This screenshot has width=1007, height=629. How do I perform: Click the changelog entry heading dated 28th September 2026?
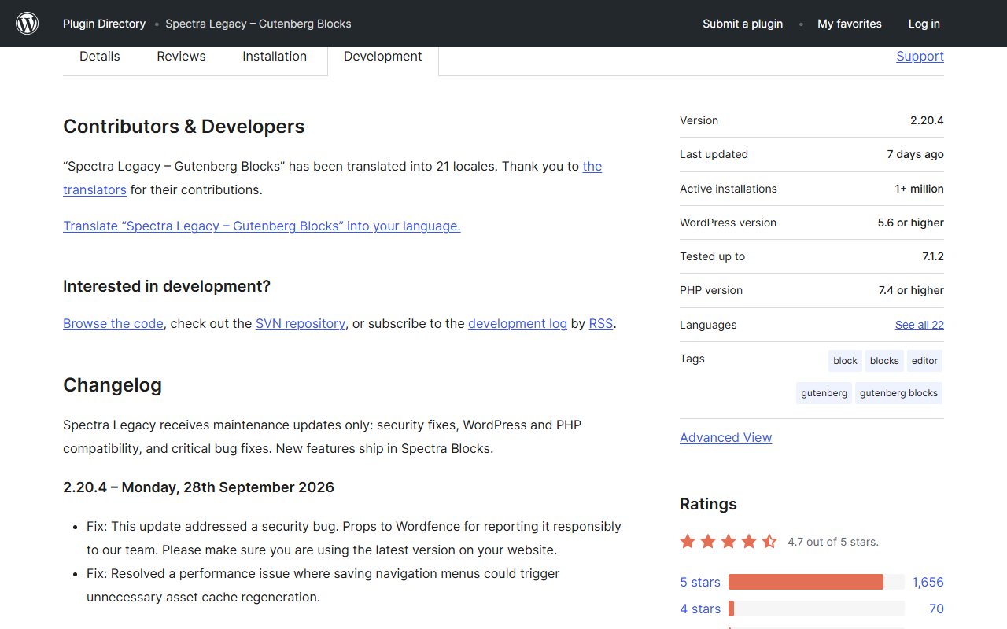199,487
